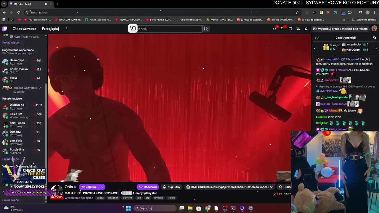Open the three-dot more menu beside Przeglądaj

coord(67,29)
